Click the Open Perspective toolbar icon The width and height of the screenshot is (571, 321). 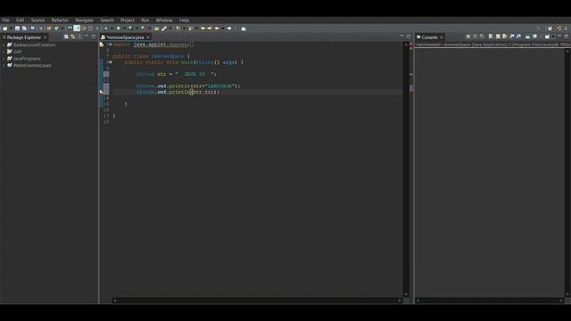(x=550, y=29)
